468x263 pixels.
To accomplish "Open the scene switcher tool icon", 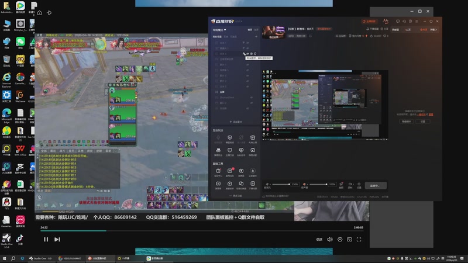I will [x=241, y=184].
